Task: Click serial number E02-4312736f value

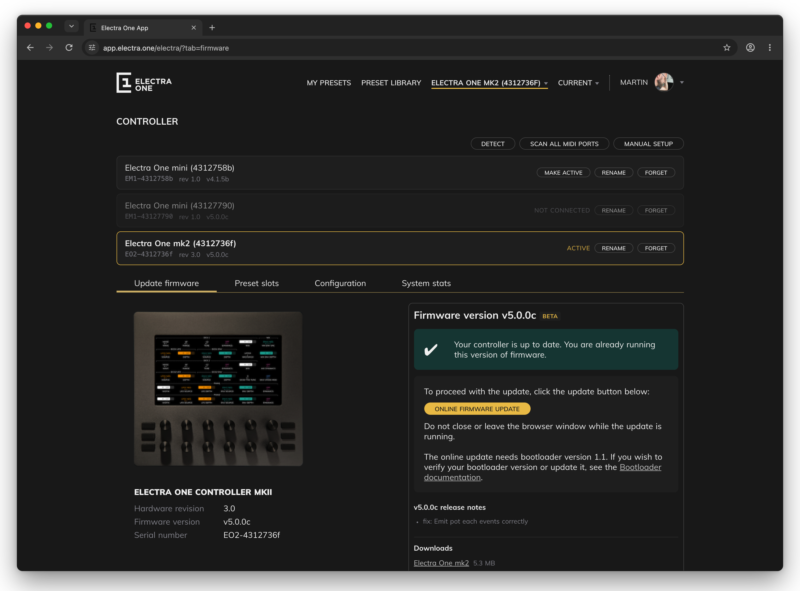Action: coord(251,535)
